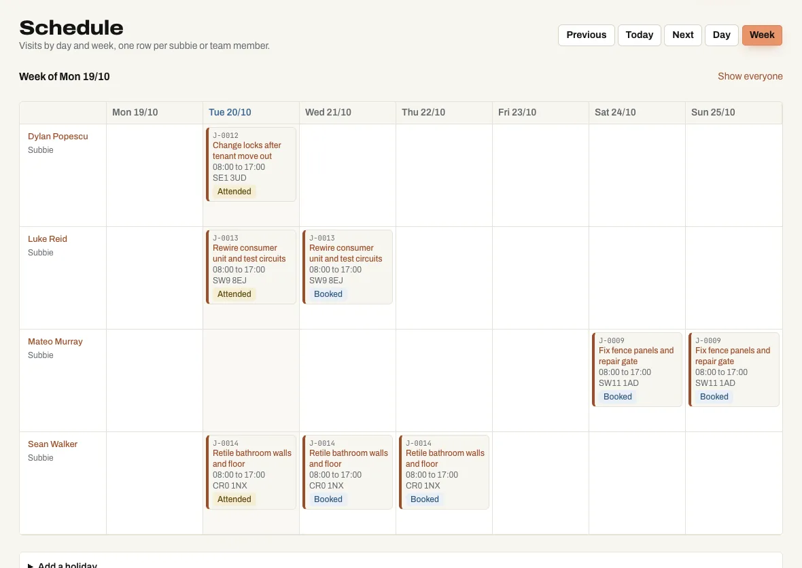Click Thursday's Booked badge on job J-0014

point(425,499)
